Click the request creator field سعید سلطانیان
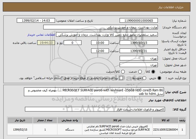This screenshot has height=139, width=196. click(107, 35)
